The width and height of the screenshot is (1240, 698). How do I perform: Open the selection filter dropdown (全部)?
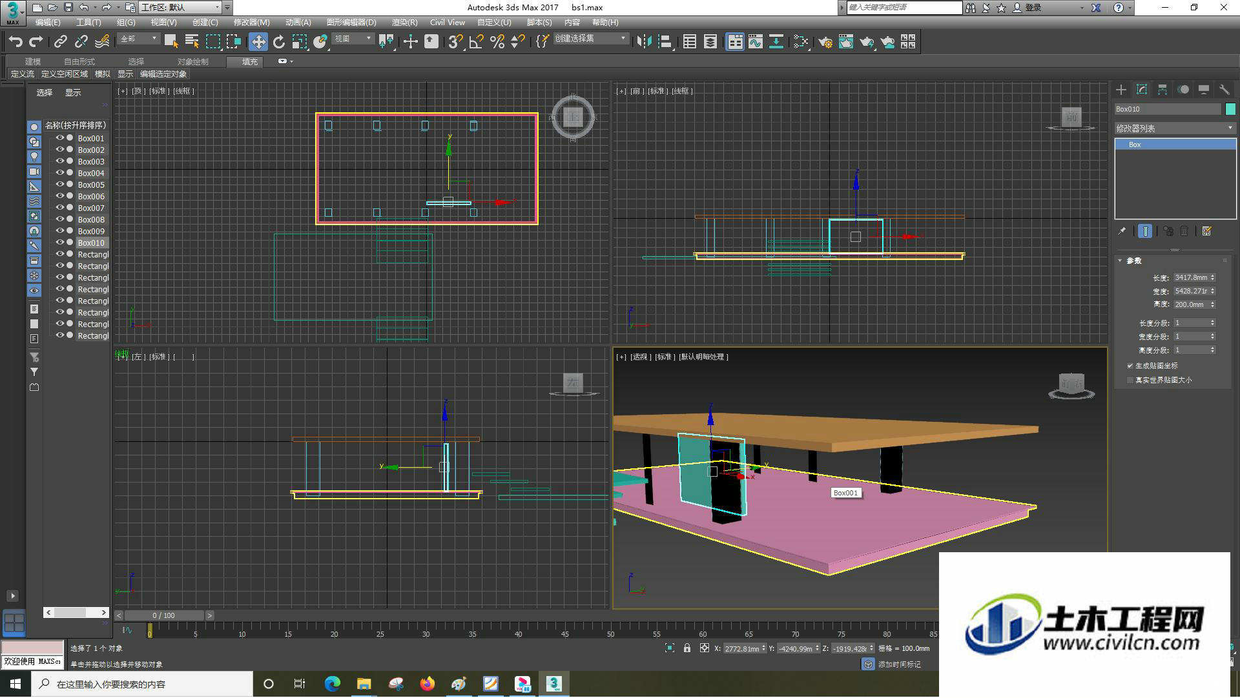pos(139,39)
